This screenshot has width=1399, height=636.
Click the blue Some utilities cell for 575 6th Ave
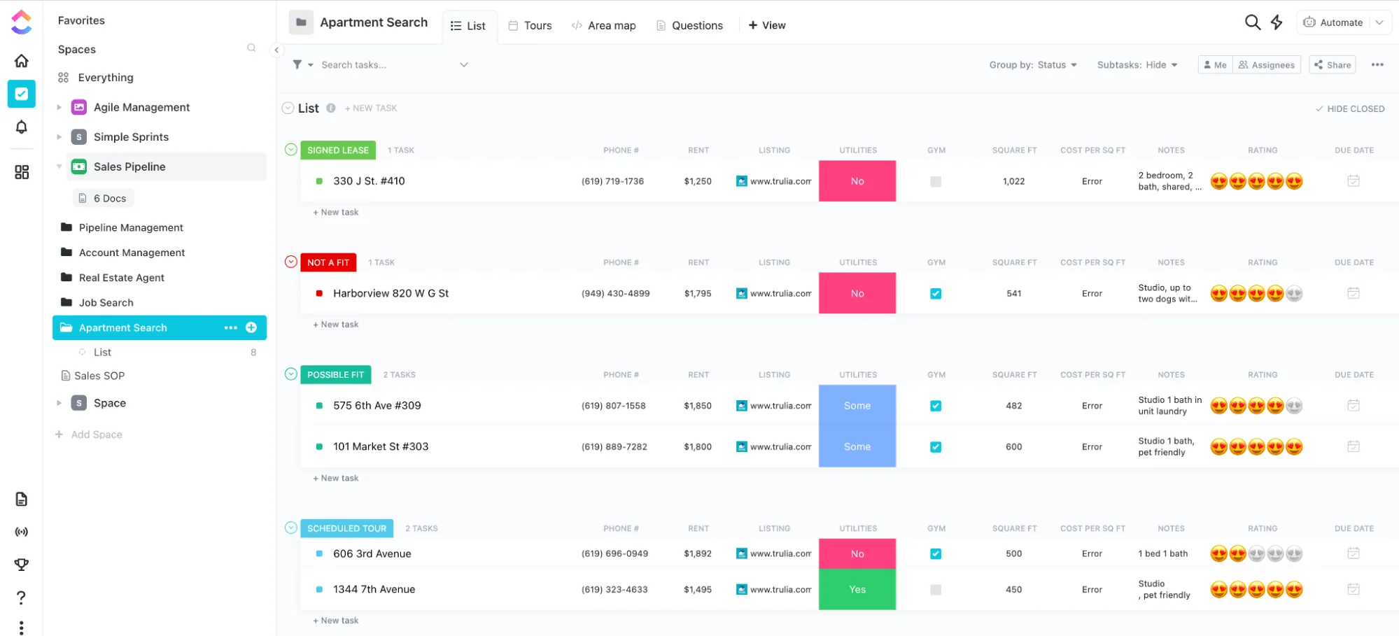point(857,406)
